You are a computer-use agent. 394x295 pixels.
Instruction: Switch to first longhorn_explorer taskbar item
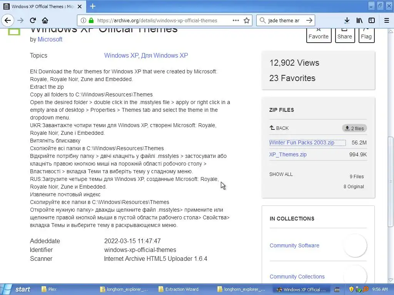point(124,289)
